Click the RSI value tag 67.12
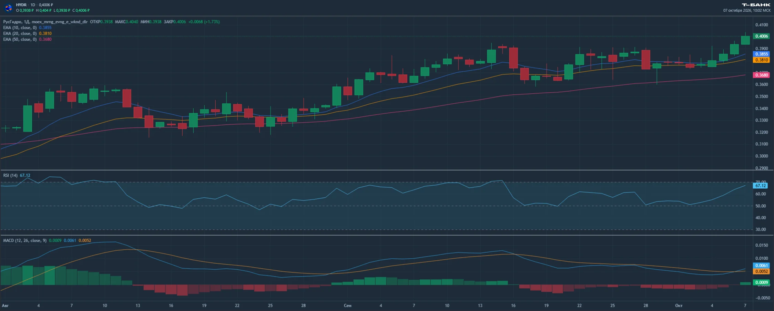The height and width of the screenshot is (311, 774). (761, 186)
